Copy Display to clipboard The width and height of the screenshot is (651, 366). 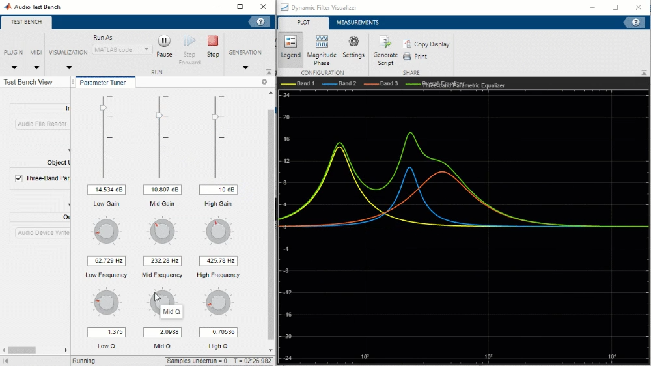click(x=426, y=44)
